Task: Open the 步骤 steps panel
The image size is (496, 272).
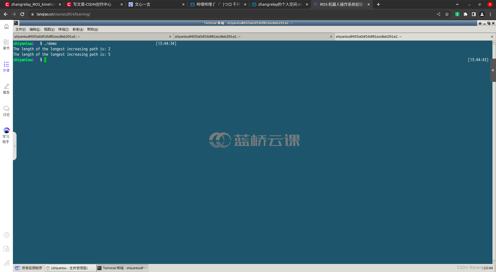Action: pos(6,67)
